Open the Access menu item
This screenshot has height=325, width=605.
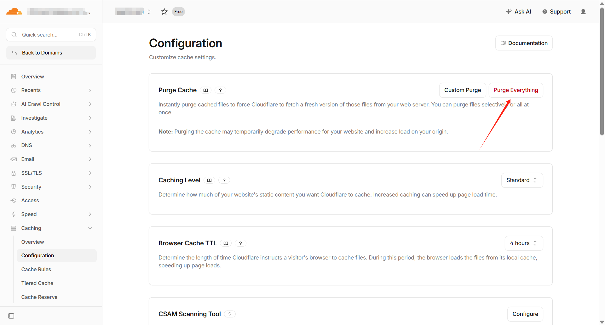click(51, 201)
